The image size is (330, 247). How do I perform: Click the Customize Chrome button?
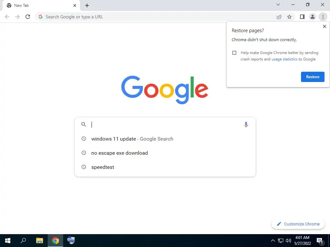[298, 224]
